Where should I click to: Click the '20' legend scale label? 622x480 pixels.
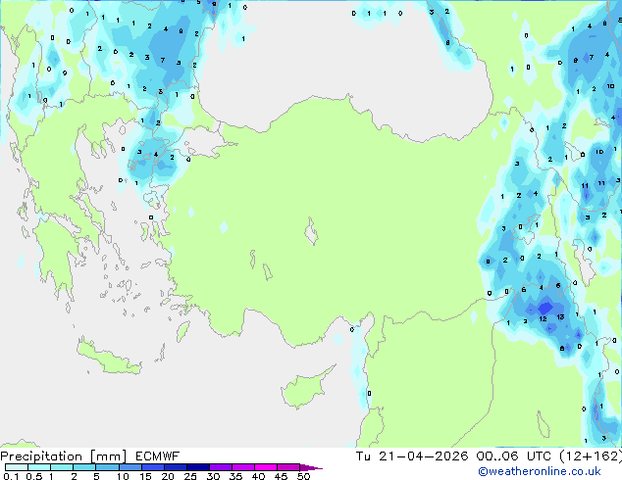click(168, 476)
